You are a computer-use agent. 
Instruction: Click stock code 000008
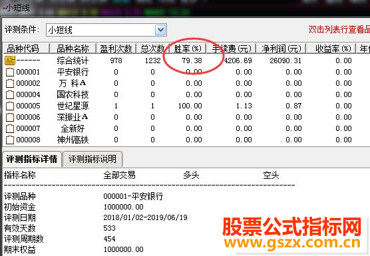pos(29,140)
